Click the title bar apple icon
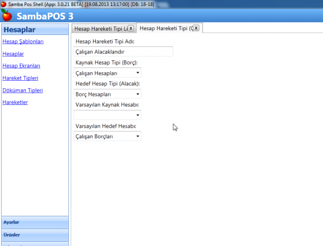 point(4,4)
